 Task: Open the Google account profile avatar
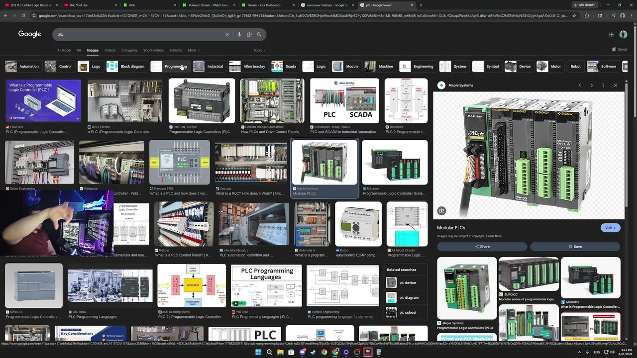click(623, 34)
